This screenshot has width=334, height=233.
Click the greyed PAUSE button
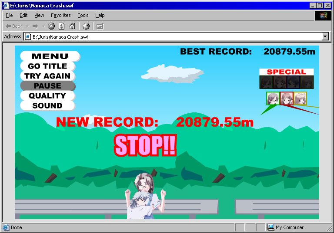pyautogui.click(x=48, y=86)
